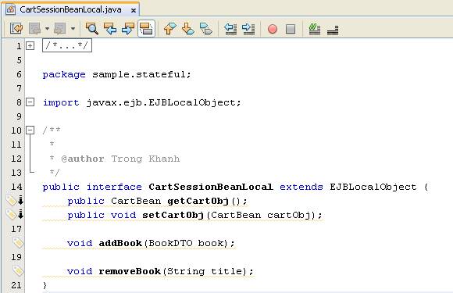The width and height of the screenshot is (453, 293).
Task: Click the 'package' keyword on line 6
Action: click(x=64, y=74)
